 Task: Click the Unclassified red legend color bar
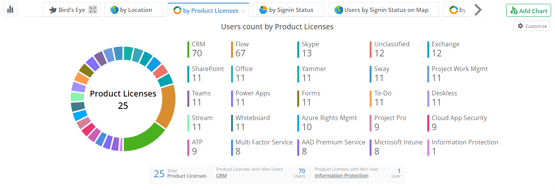click(370, 49)
